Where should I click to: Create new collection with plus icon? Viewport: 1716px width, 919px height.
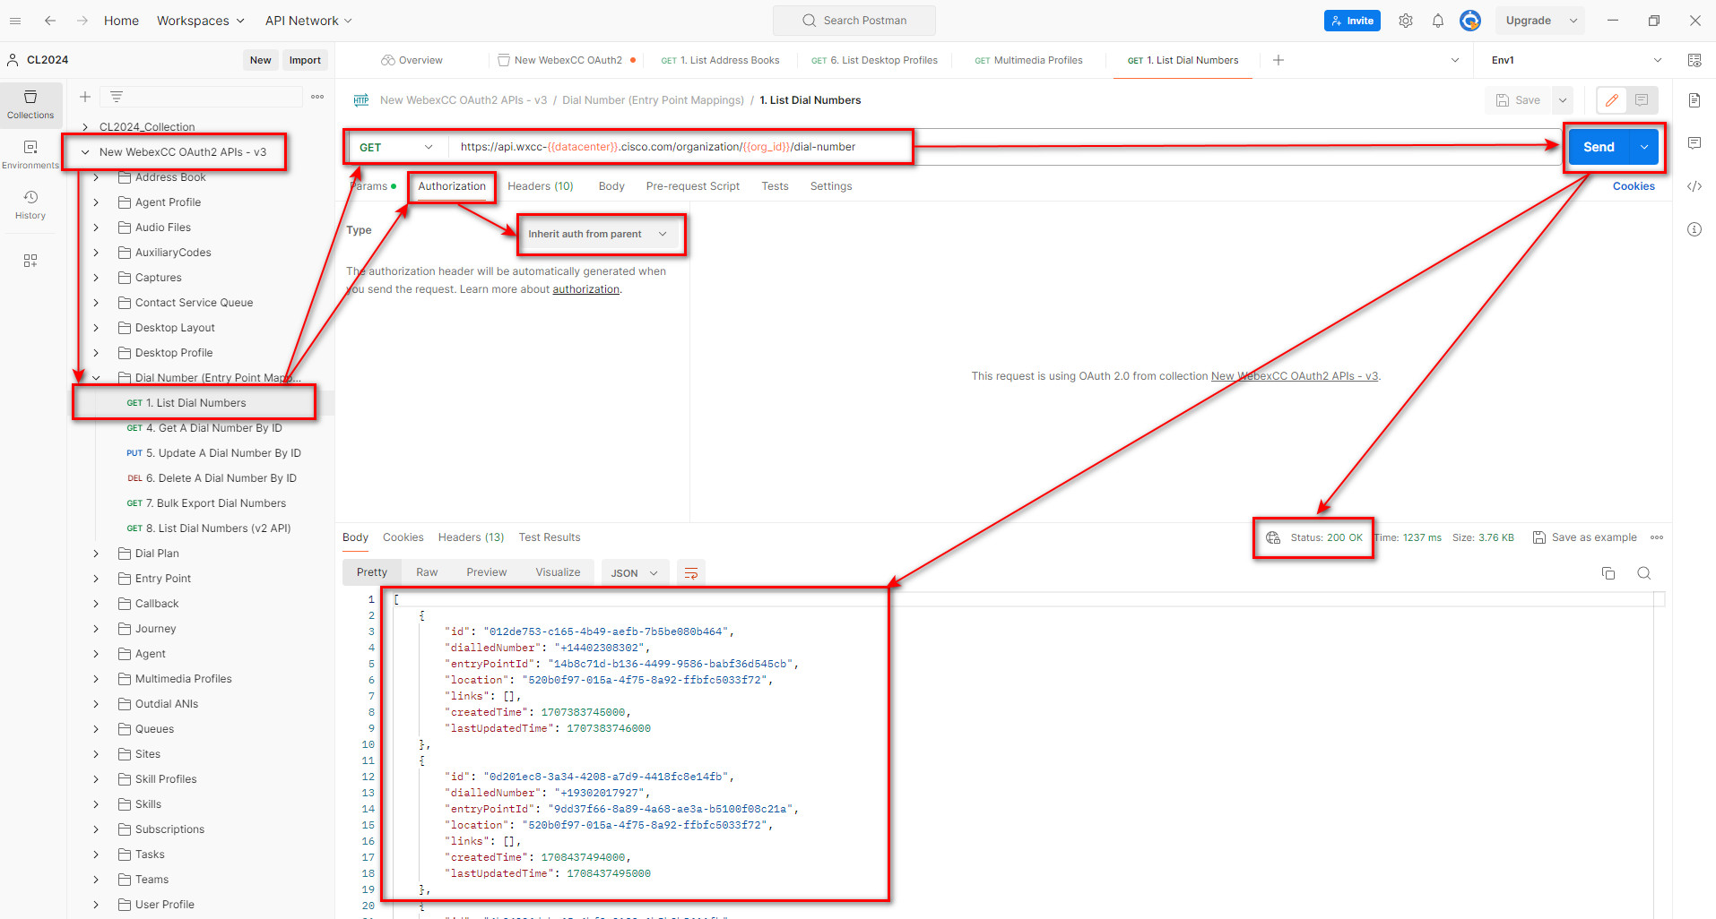point(85,97)
